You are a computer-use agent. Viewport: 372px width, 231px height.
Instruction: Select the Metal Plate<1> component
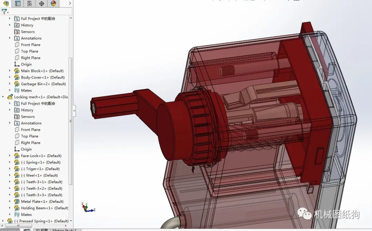35,201
